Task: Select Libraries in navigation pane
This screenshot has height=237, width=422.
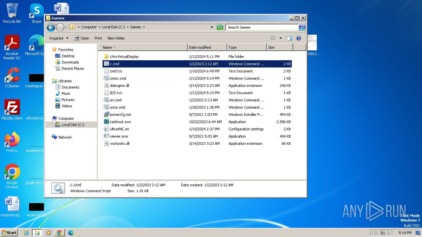Action: pyautogui.click(x=65, y=81)
